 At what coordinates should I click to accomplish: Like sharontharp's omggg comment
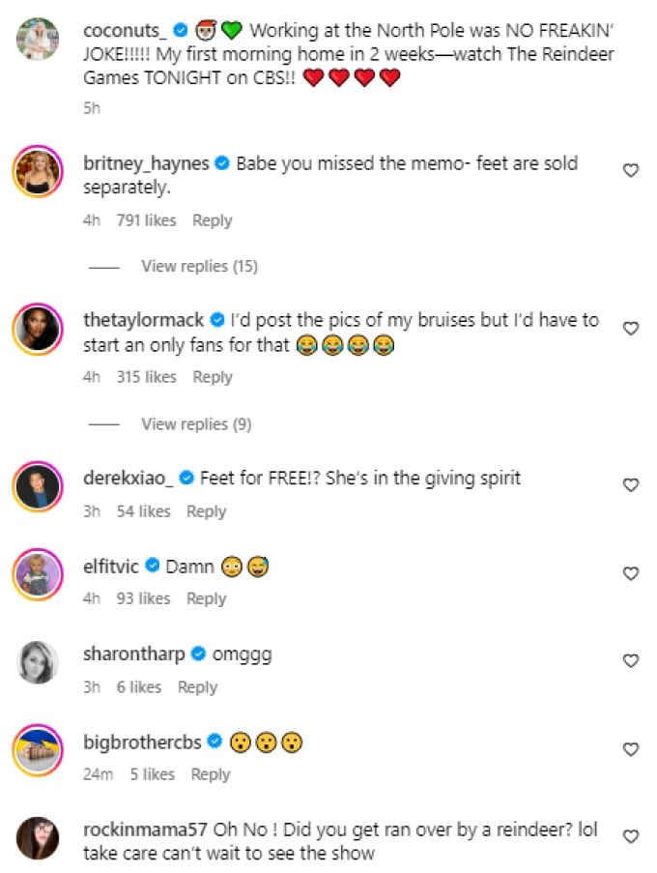(630, 661)
